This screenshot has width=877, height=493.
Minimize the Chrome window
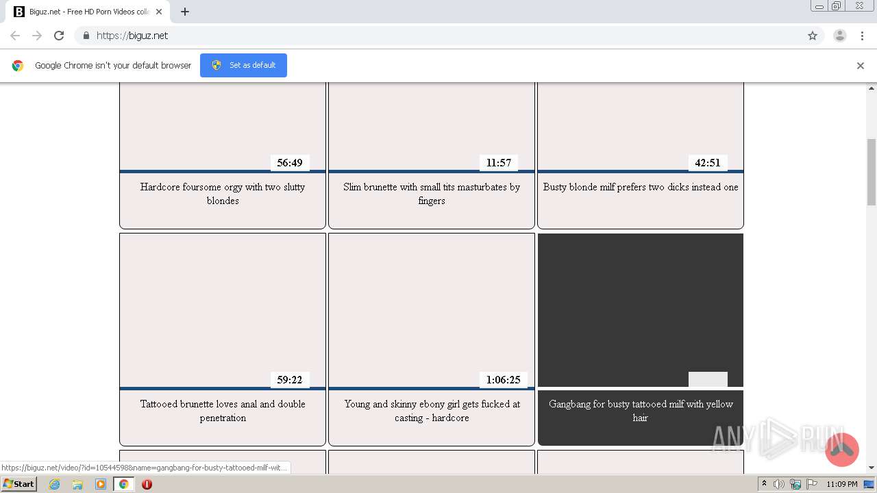tap(819, 6)
